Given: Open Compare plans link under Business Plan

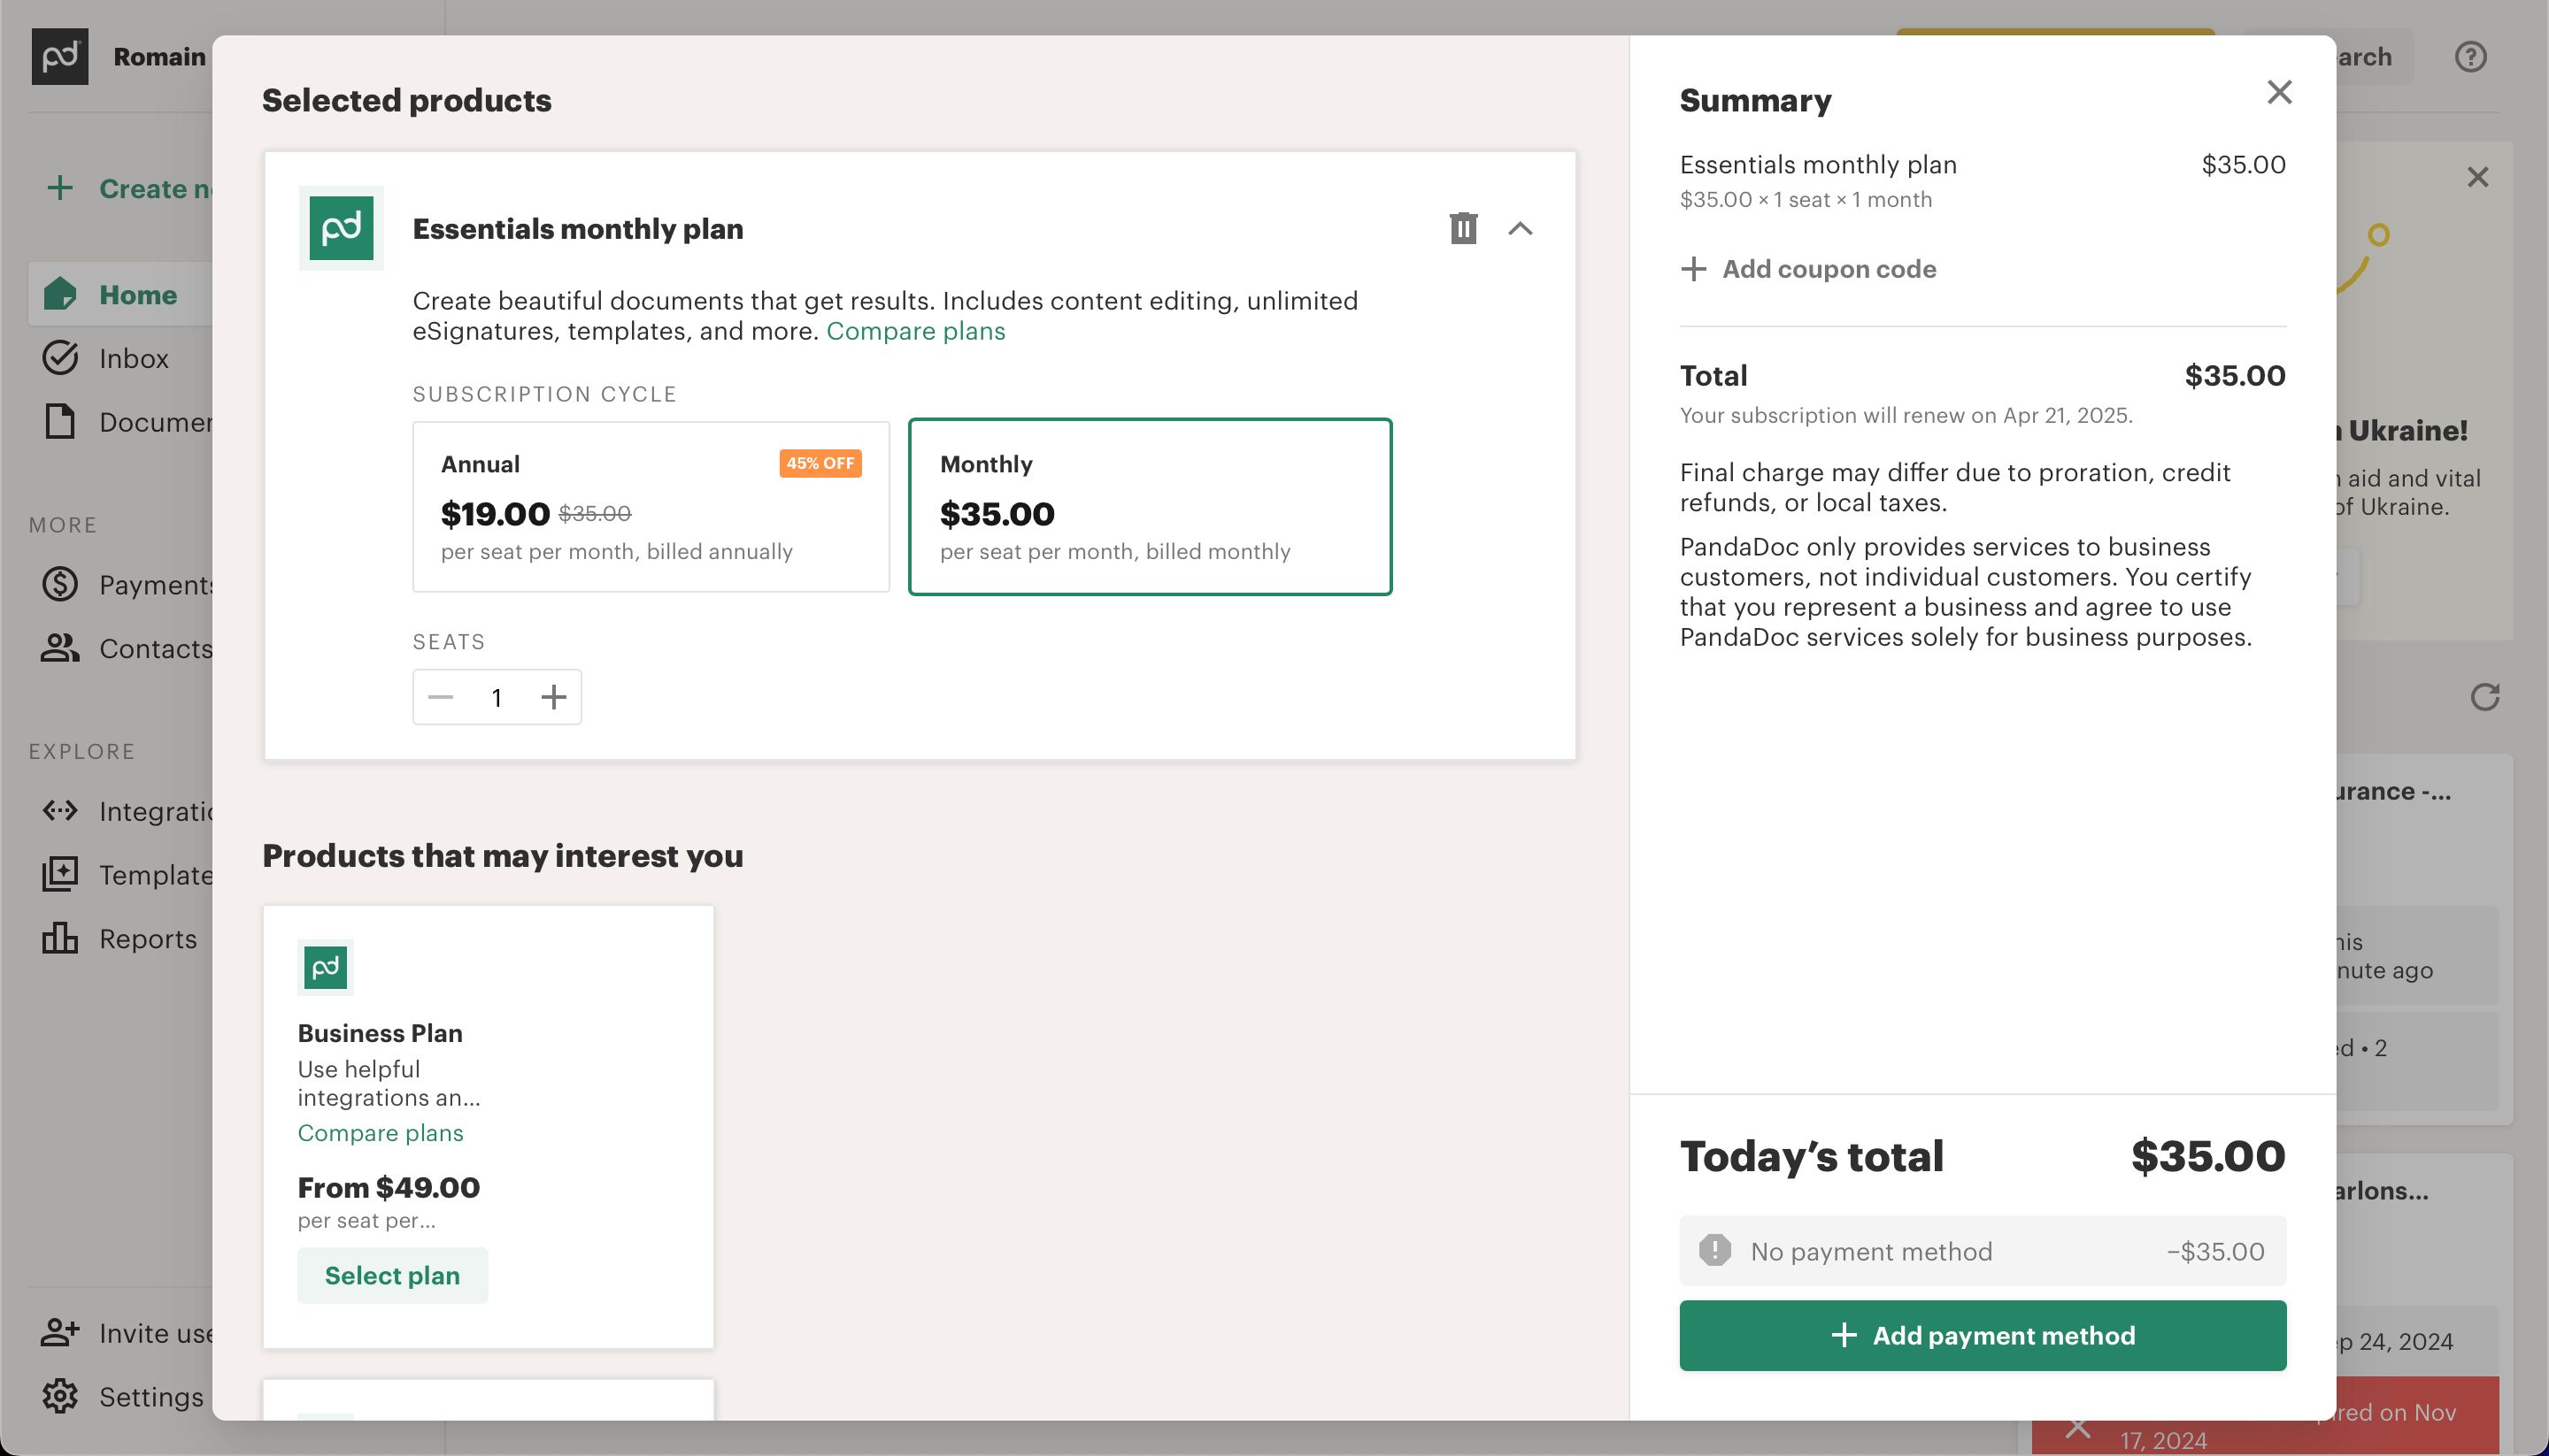Looking at the screenshot, I should [x=381, y=1133].
